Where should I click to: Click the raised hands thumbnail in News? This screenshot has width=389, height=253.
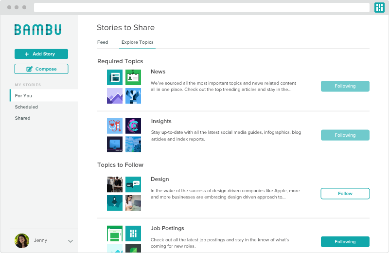[x=133, y=96]
